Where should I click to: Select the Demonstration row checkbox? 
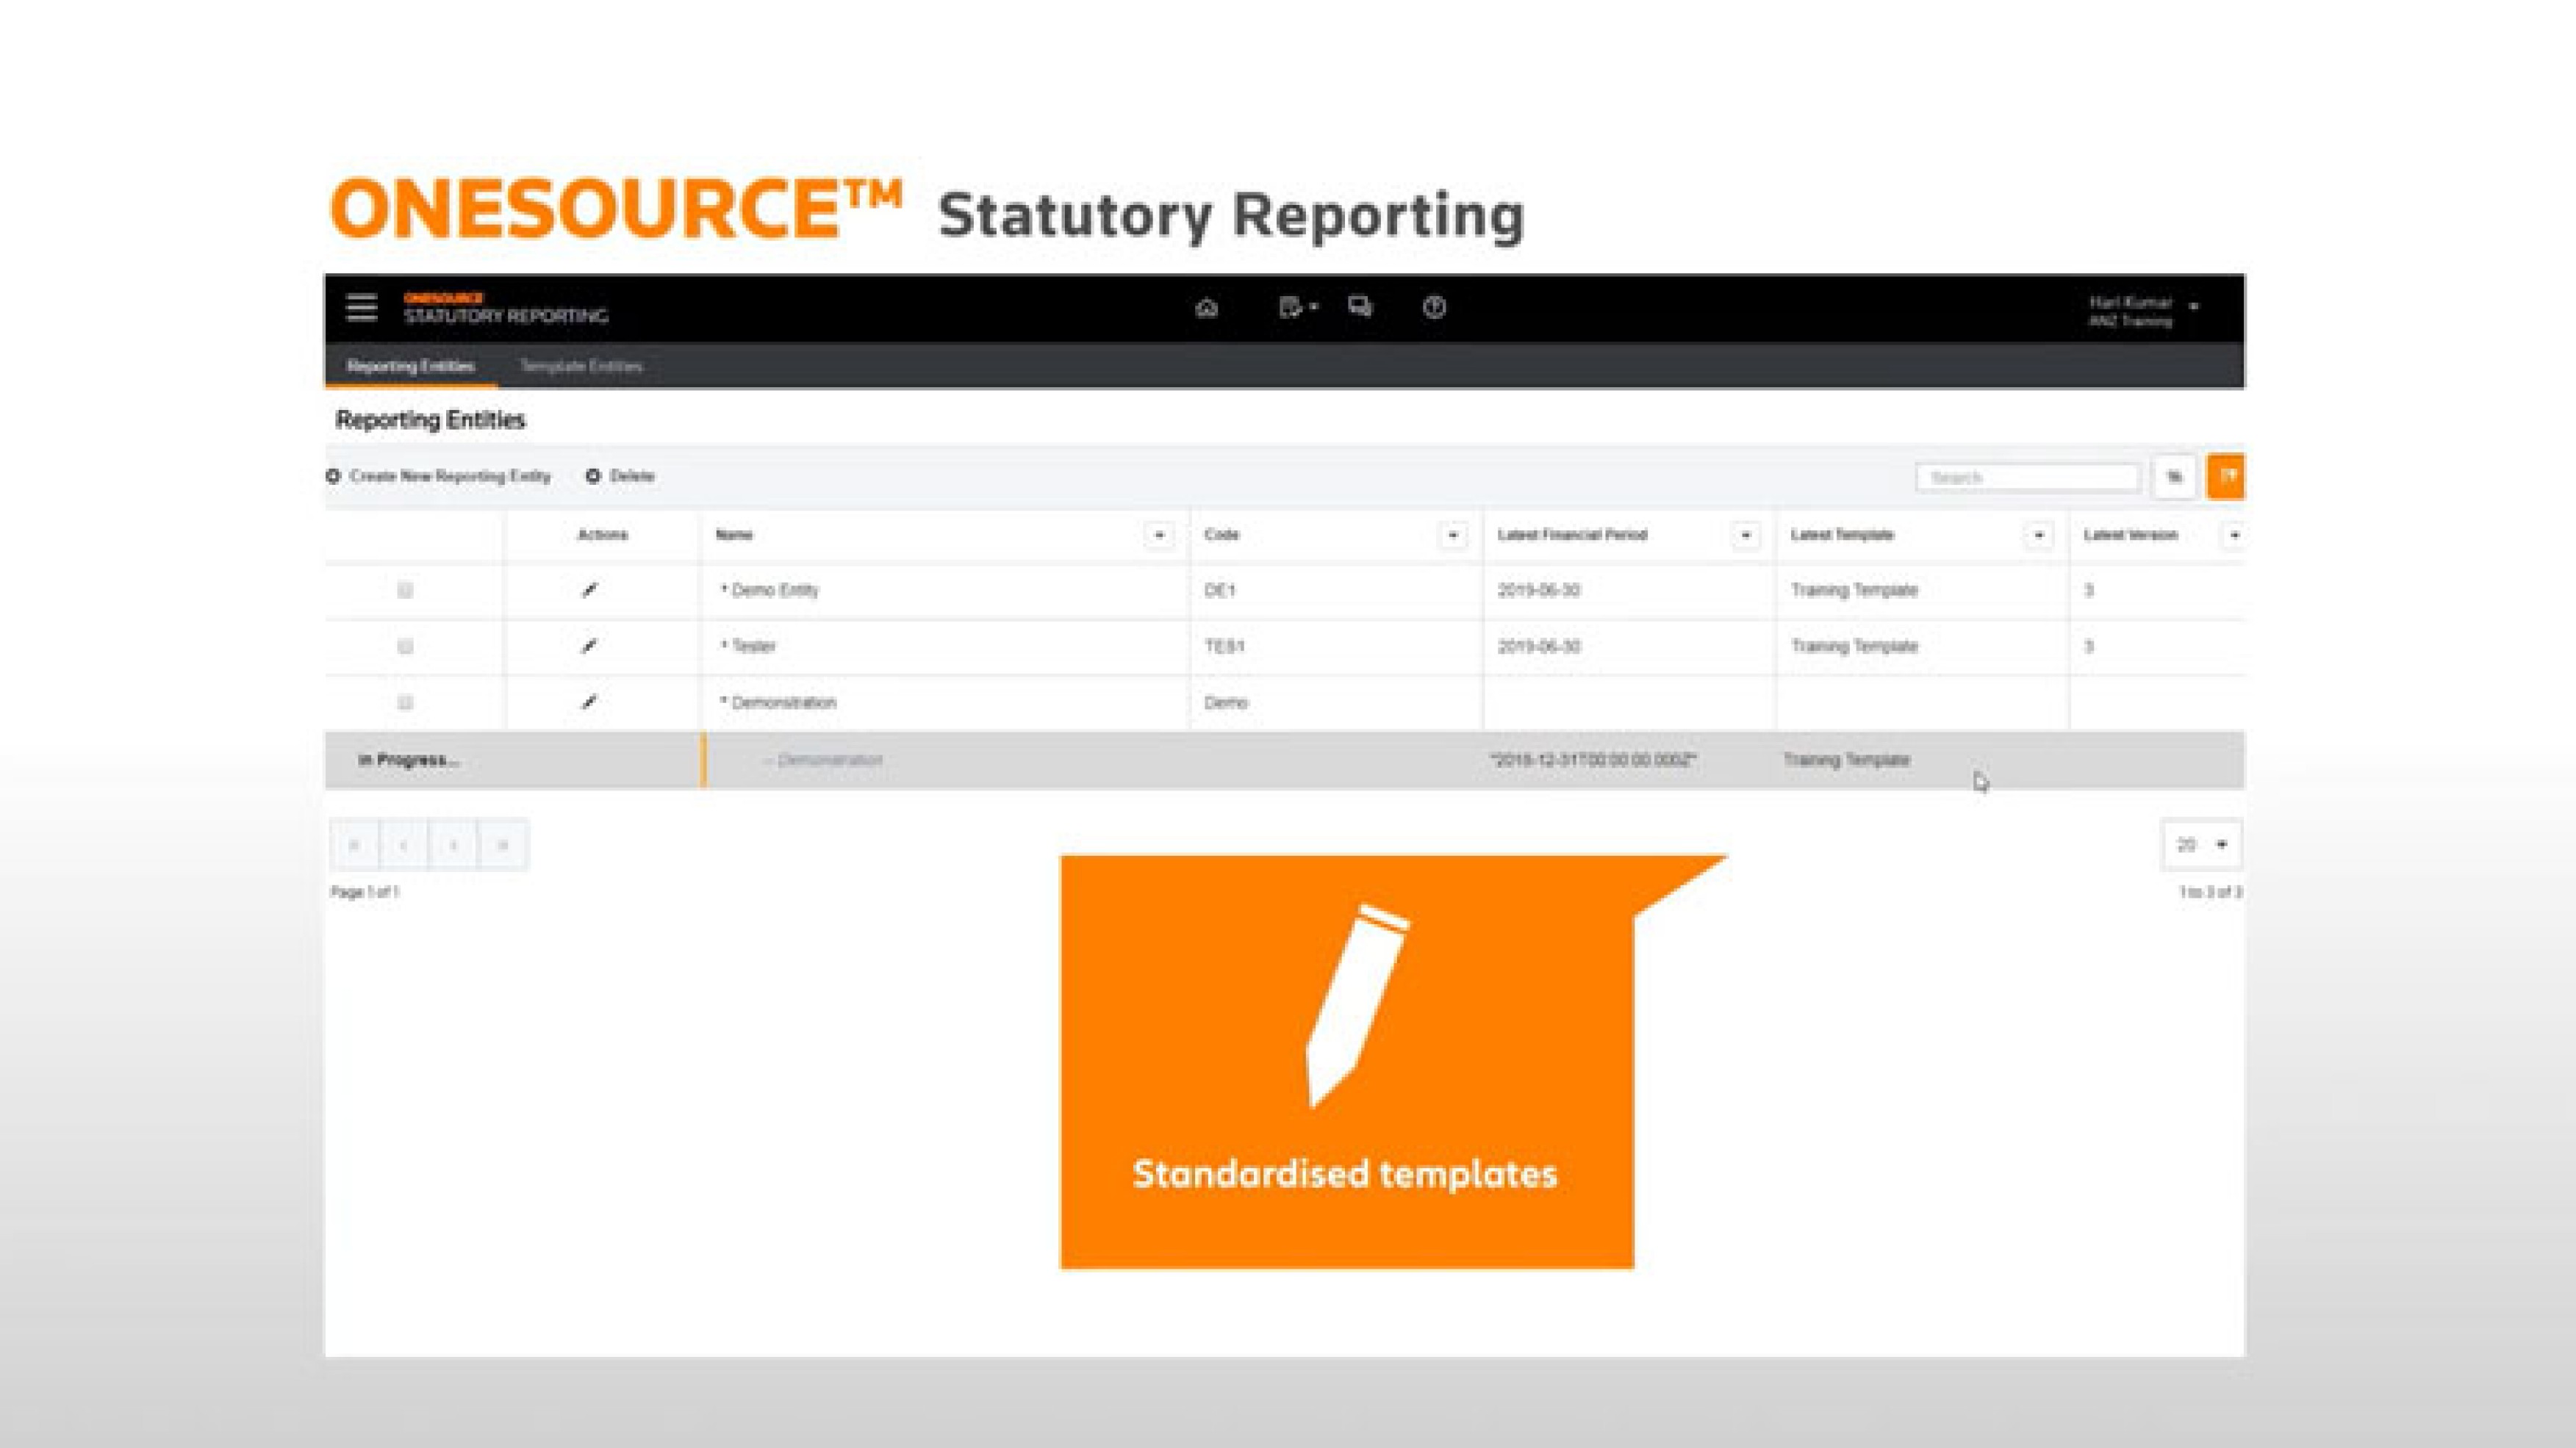404,702
